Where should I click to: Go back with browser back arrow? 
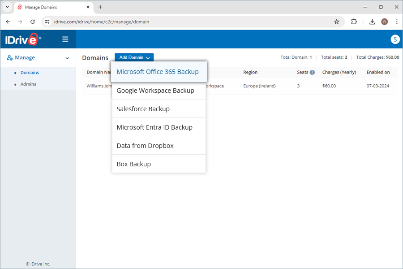click(8, 22)
